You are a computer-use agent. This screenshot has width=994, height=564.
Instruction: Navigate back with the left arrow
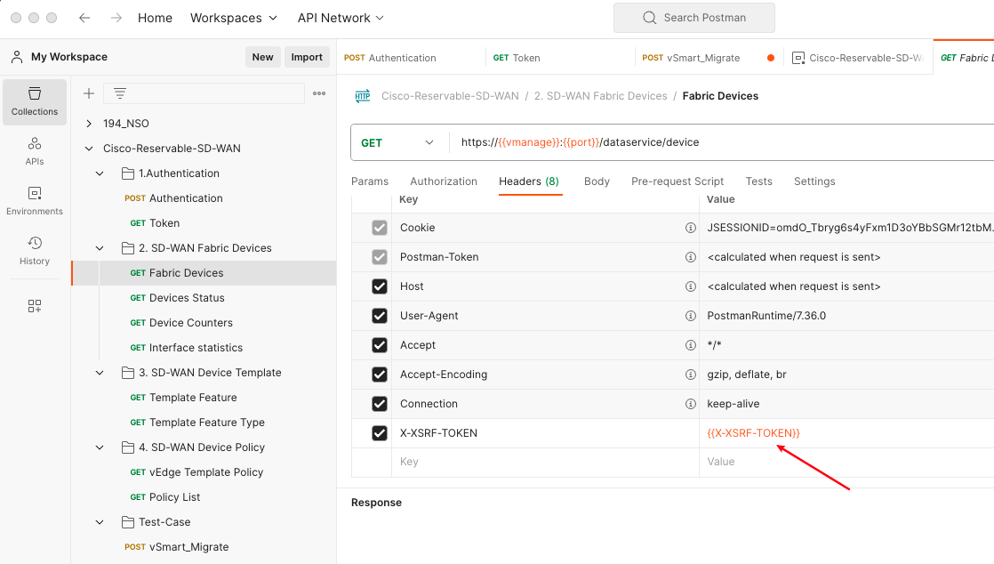click(x=84, y=18)
